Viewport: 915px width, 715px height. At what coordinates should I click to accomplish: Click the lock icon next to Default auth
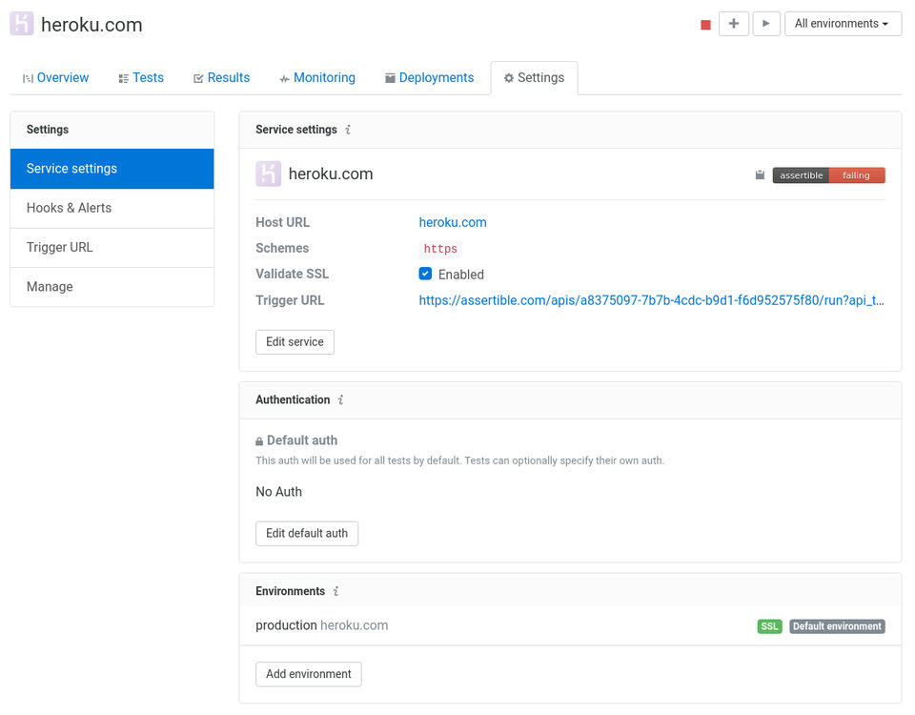(259, 441)
